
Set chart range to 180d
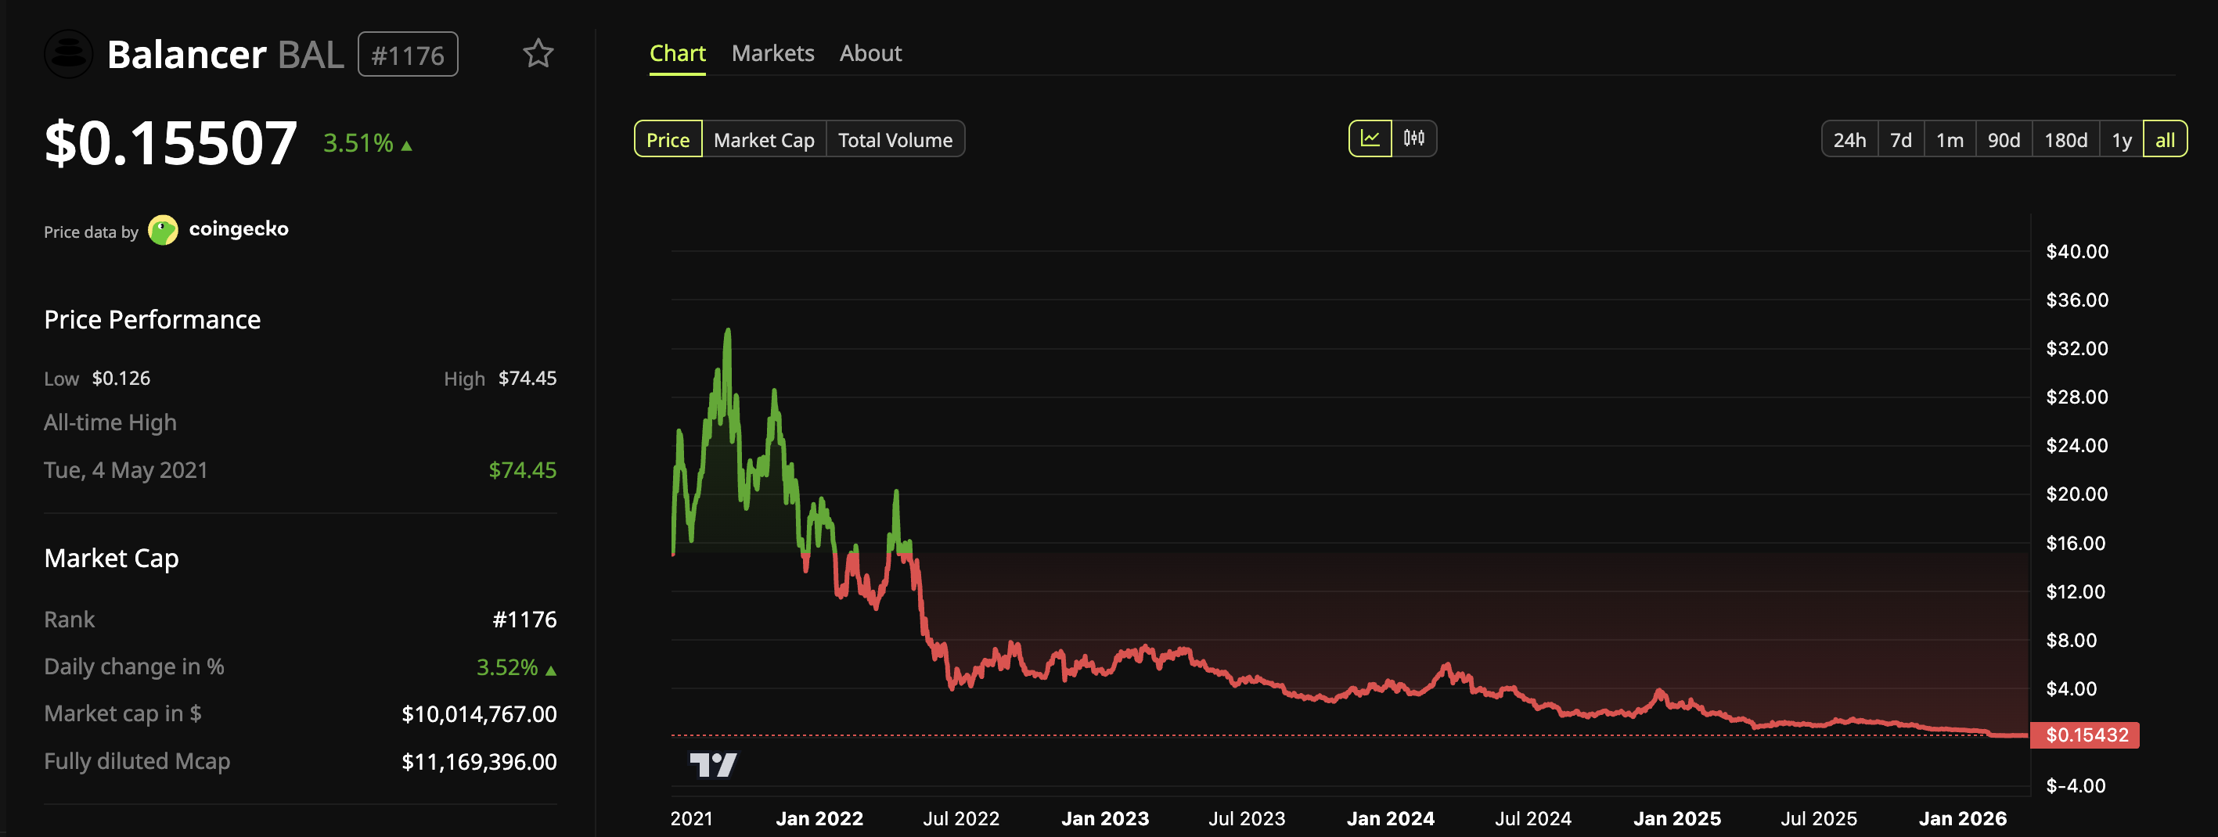pyautogui.click(x=2066, y=139)
